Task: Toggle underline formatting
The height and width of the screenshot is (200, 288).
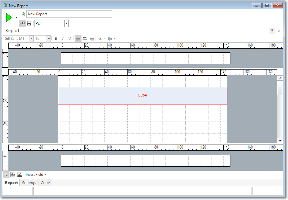Action: pyautogui.click(x=70, y=39)
